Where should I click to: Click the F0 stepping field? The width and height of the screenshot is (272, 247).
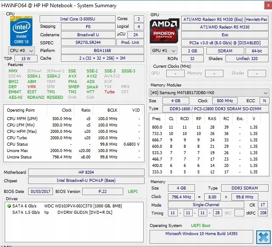point(88,27)
